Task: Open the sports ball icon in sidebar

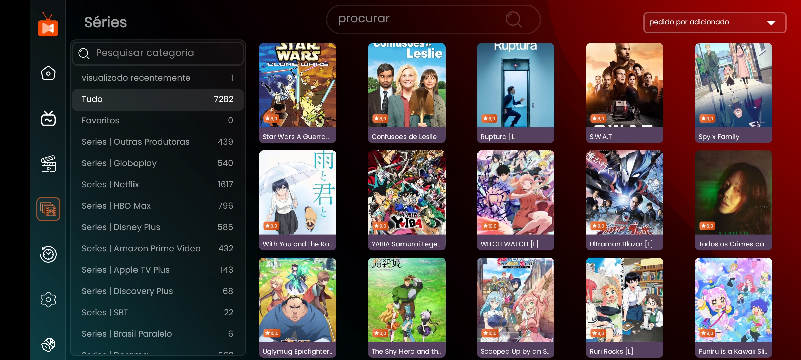Action: click(x=48, y=345)
